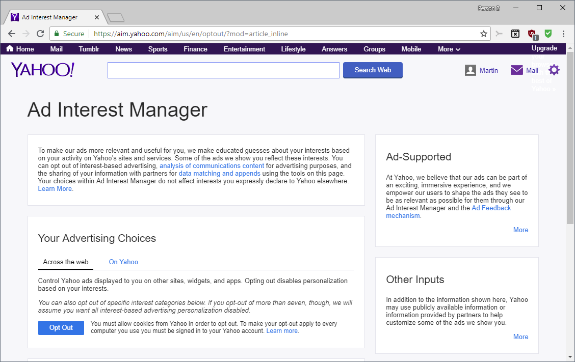
Task: Click the browser address bar URL
Action: 191,34
